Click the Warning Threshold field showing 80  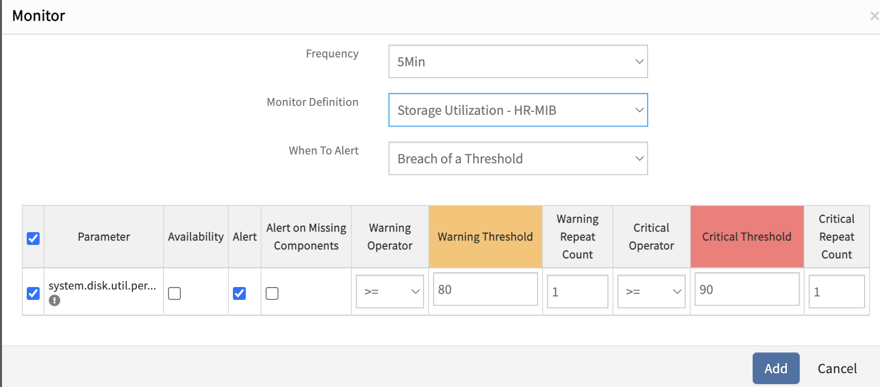485,290
